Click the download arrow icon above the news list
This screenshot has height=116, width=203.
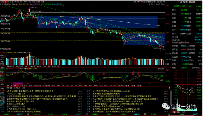pos(169,88)
